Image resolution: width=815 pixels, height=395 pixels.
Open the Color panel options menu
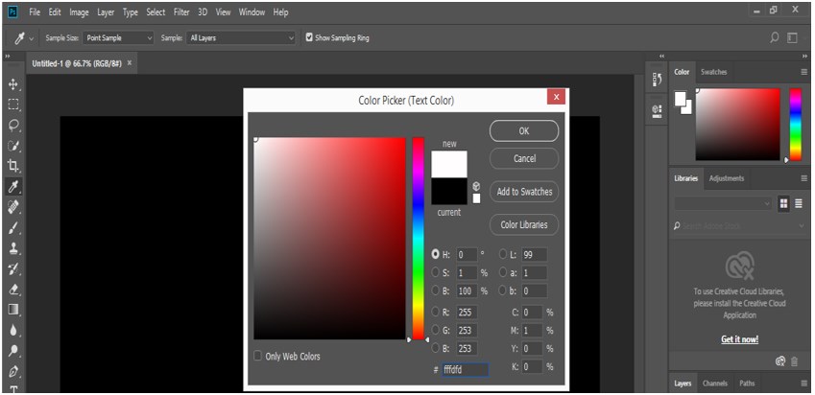[x=804, y=72]
